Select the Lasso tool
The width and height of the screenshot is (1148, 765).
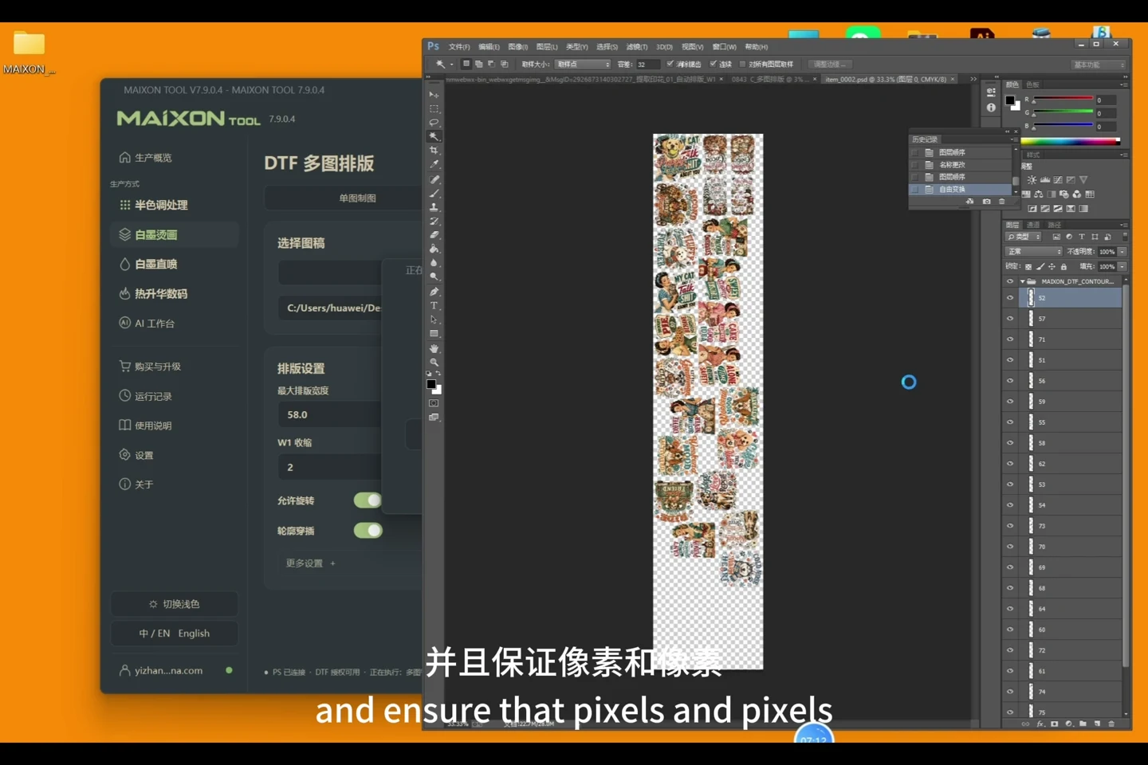point(434,123)
